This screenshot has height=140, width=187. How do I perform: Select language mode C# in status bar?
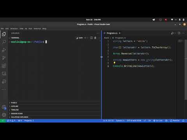click(149, 121)
